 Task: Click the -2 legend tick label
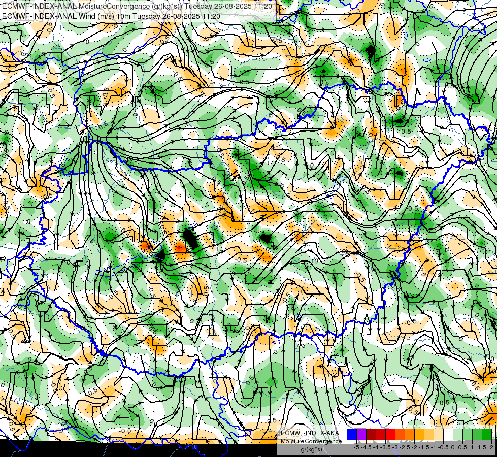click(x=414, y=447)
